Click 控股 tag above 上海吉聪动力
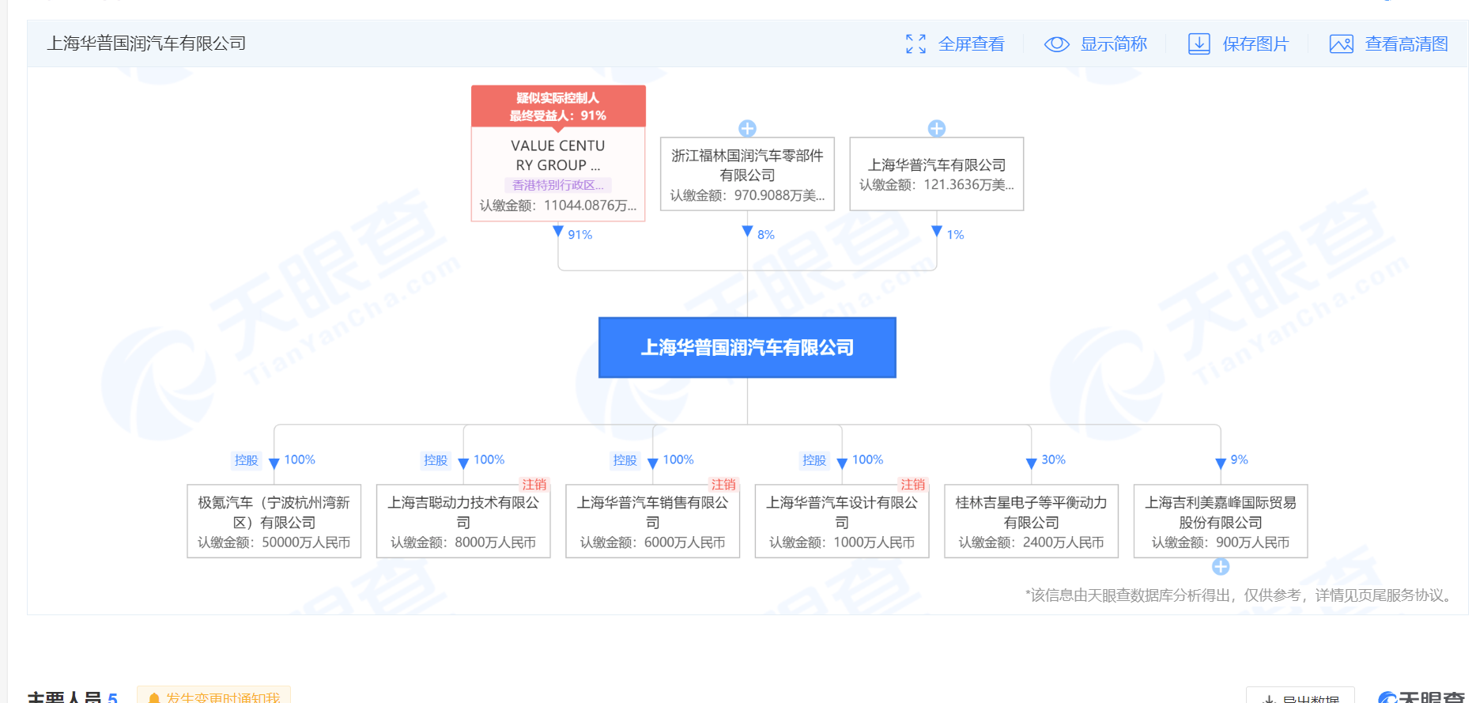The height and width of the screenshot is (703, 1476). point(436,460)
